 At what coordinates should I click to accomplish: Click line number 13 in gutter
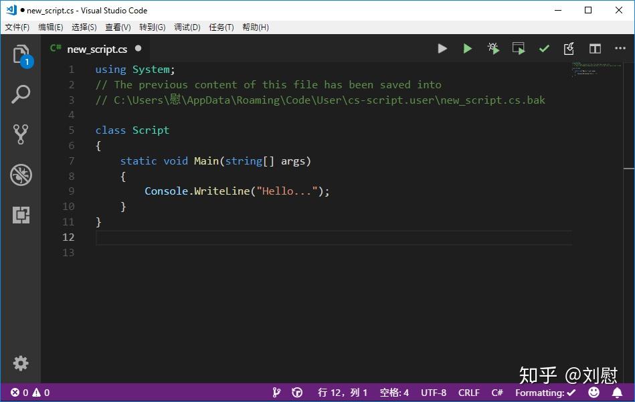[68, 253]
